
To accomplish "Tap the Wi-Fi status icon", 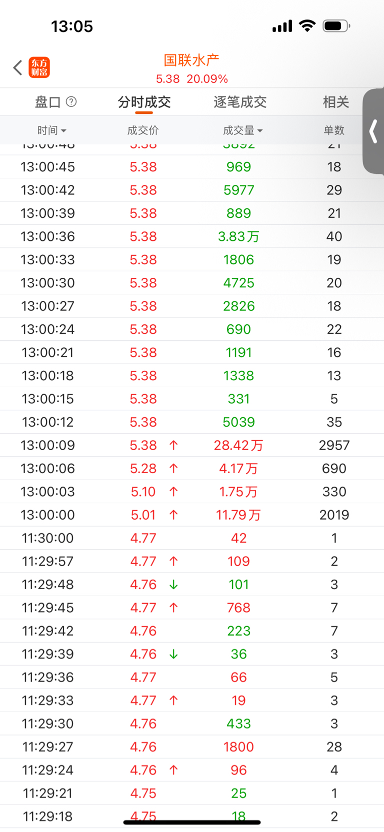I will point(307,25).
